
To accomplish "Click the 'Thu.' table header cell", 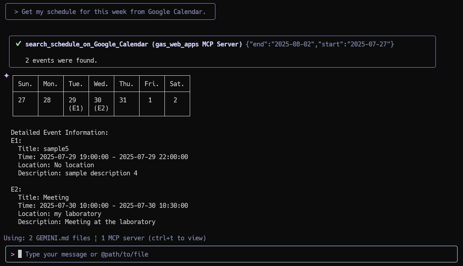I will click(126, 84).
